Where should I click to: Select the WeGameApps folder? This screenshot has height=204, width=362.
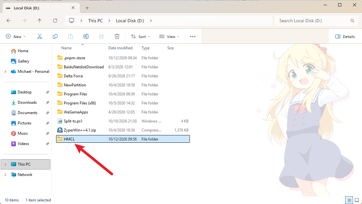[123, 112]
